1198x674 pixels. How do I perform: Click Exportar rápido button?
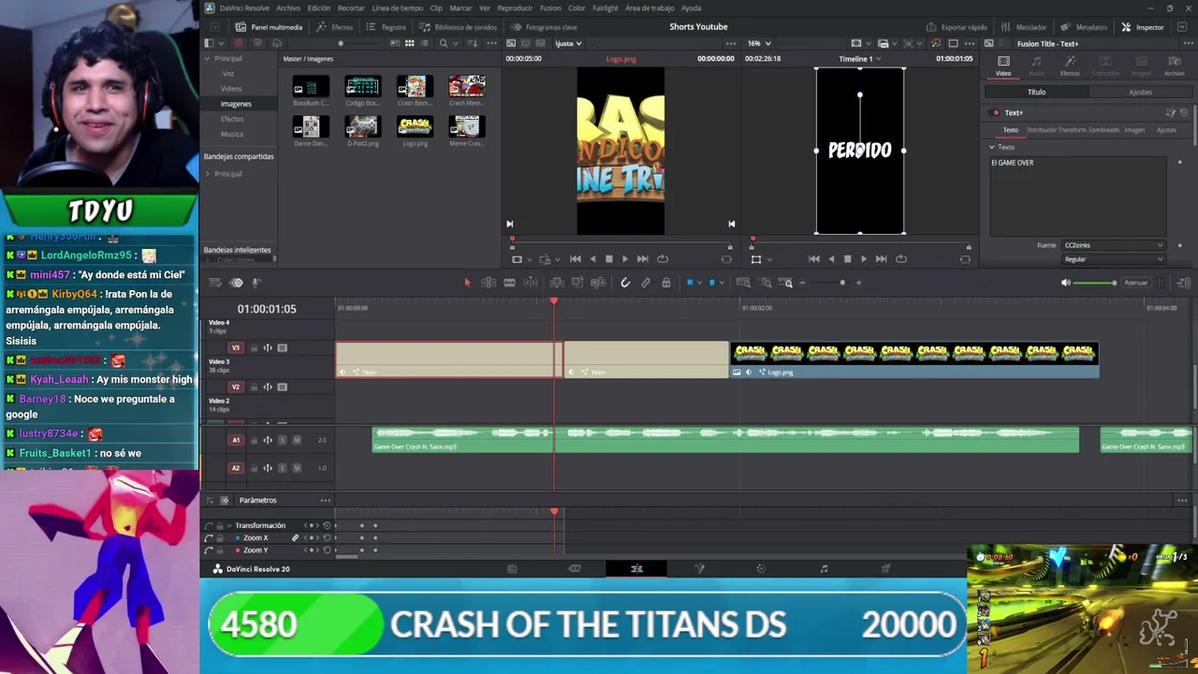coord(957,27)
